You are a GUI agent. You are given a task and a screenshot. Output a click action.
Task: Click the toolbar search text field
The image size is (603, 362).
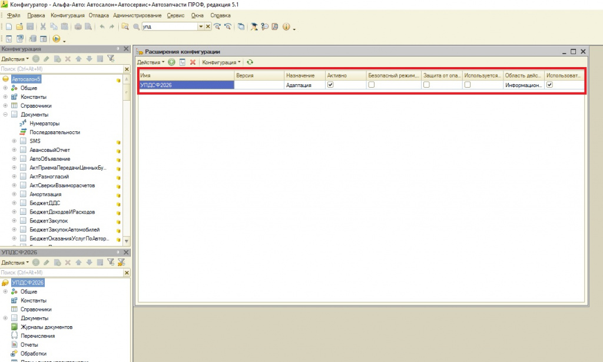coord(170,26)
